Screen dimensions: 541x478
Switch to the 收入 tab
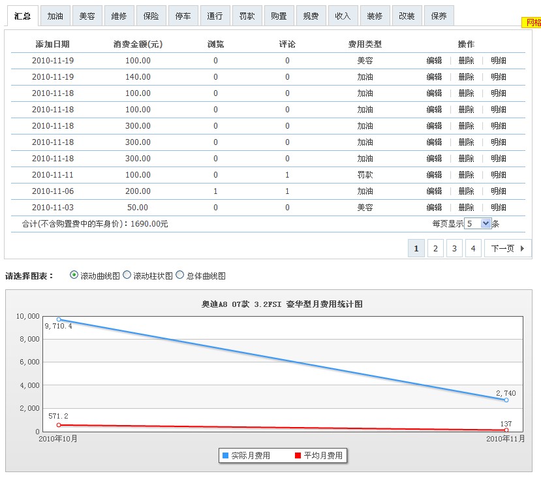343,15
